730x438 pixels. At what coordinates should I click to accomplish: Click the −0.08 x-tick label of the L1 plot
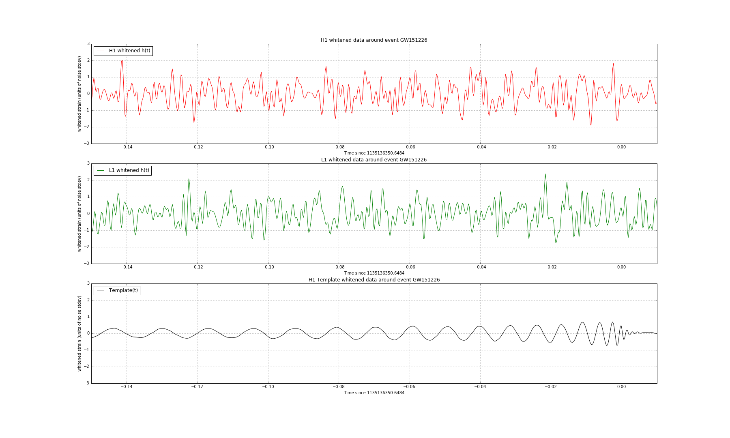339,267
